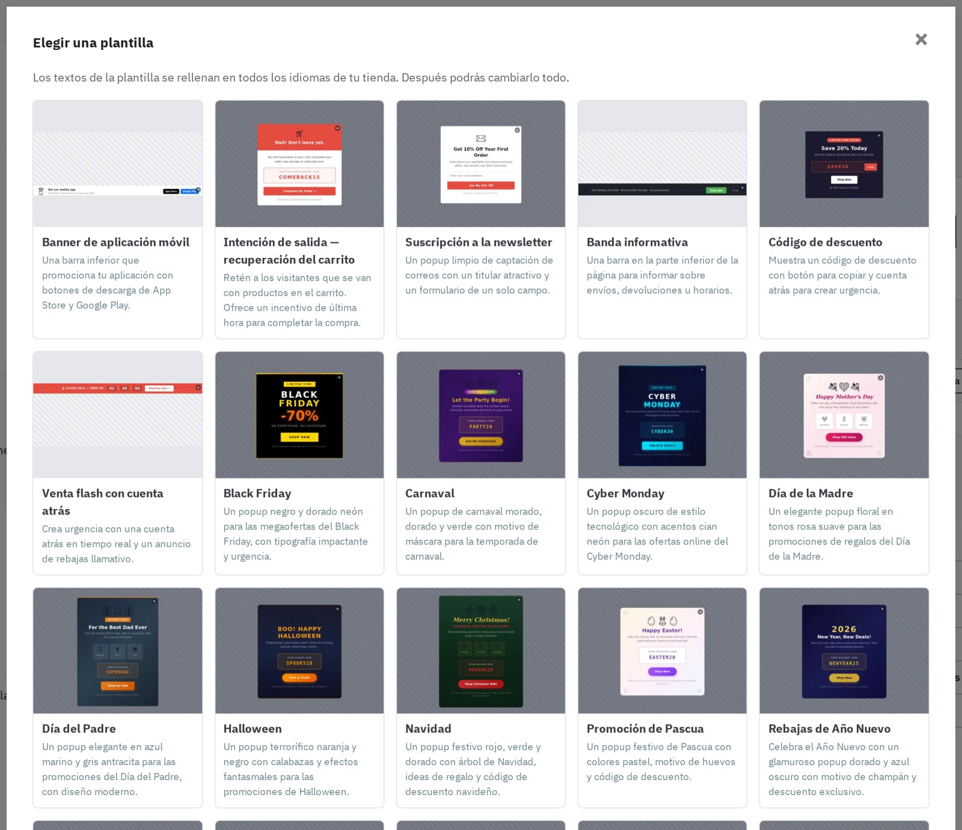
Task: Pick the Carnaval popup preview
Action: 481,415
